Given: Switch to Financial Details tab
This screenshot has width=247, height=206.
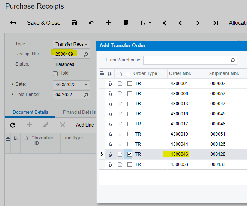Looking at the screenshot, I should coord(79,112).
